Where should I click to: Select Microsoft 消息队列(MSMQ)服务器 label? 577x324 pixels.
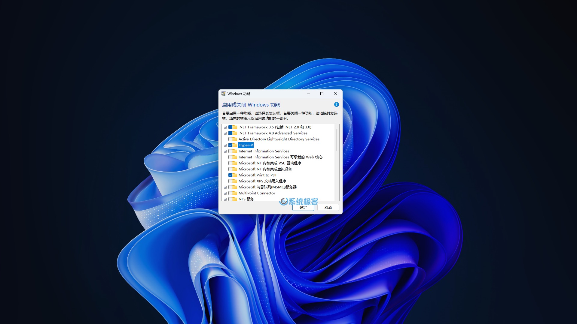tap(267, 187)
